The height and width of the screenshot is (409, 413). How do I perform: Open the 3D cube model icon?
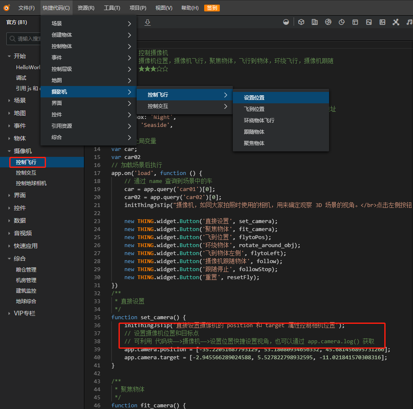pos(301,22)
